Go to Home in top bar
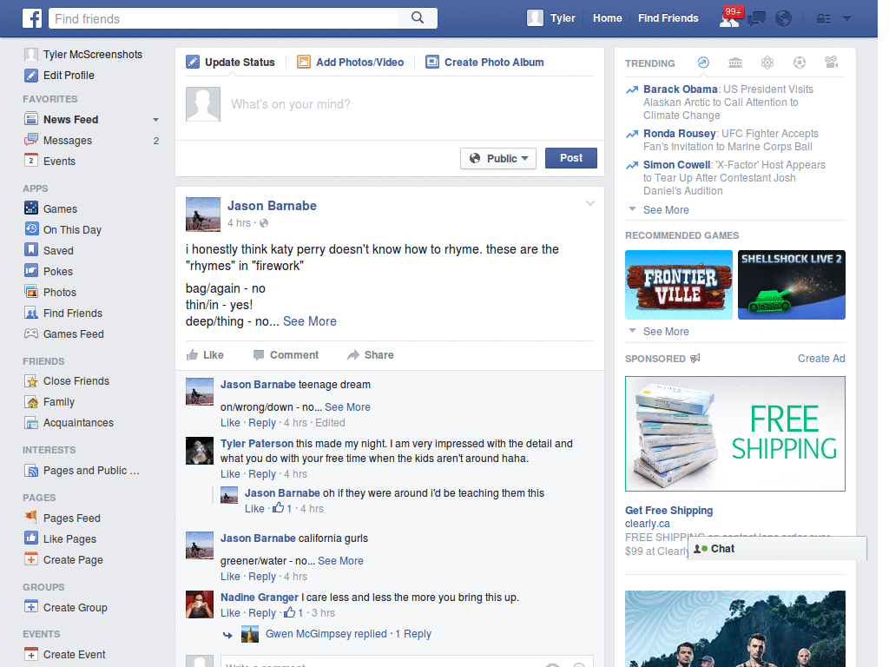The height and width of the screenshot is (667, 889). [607, 18]
